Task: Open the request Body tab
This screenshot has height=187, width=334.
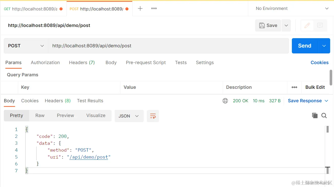Action: pyautogui.click(x=111, y=63)
